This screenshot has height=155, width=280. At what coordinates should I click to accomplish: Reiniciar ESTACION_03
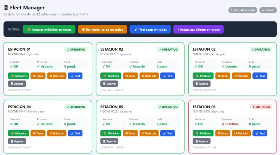click(x=241, y=76)
